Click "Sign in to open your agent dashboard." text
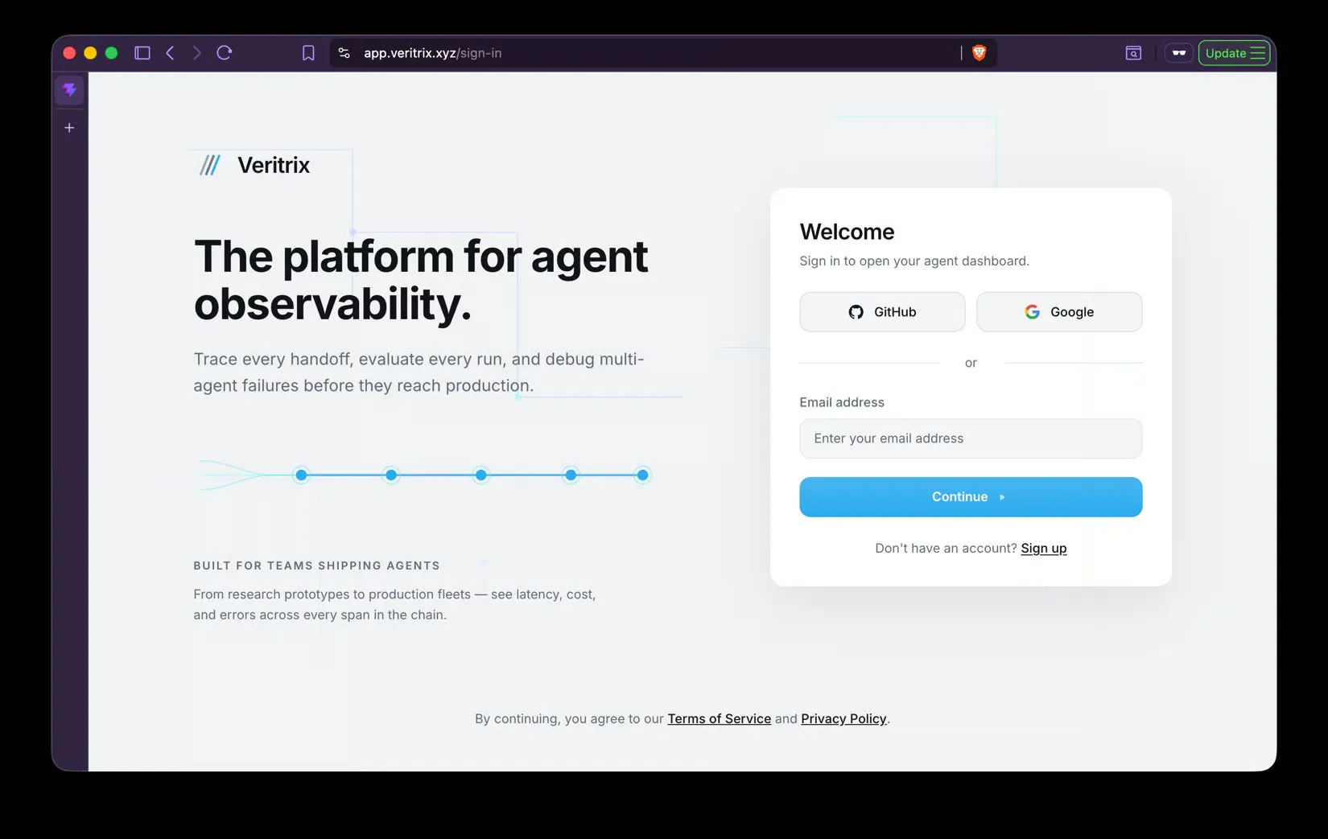The image size is (1328, 839). click(914, 261)
